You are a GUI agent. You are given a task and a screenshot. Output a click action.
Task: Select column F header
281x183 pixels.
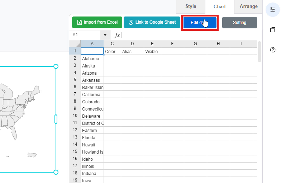click(172, 44)
